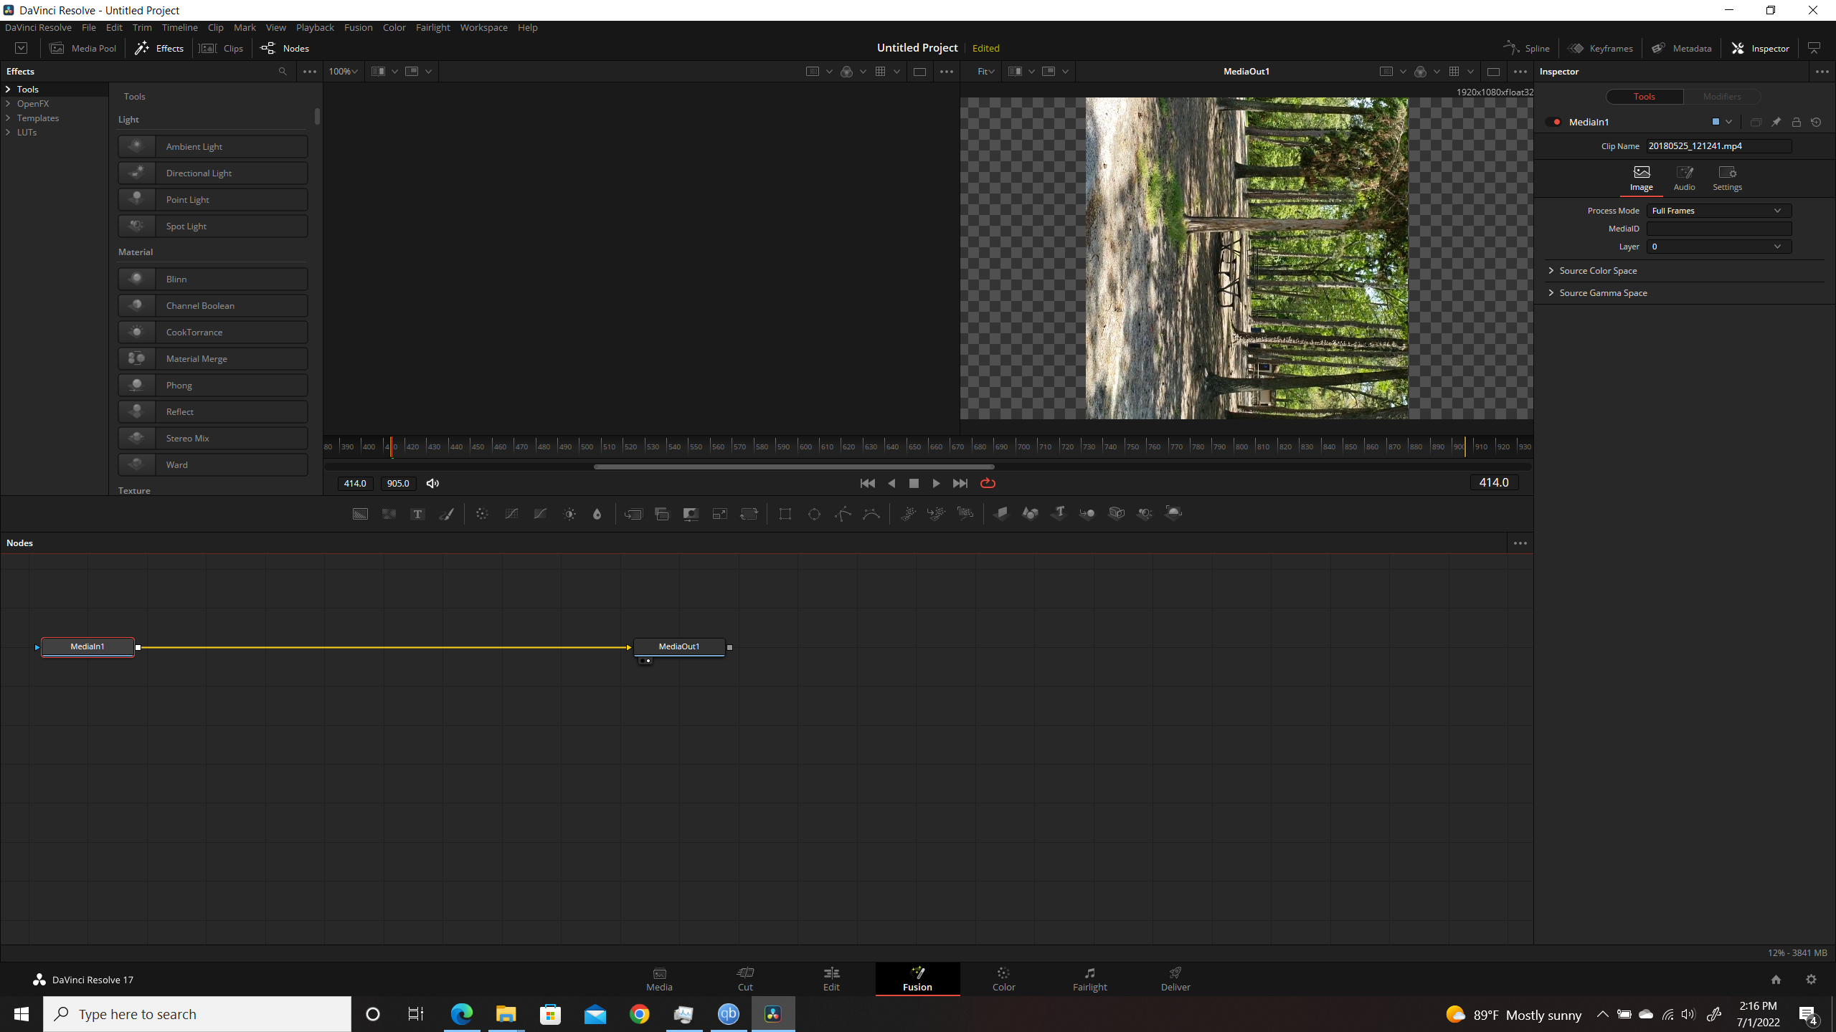Add a Transform node from the toolbar
1836x1032 pixels.
(749, 513)
